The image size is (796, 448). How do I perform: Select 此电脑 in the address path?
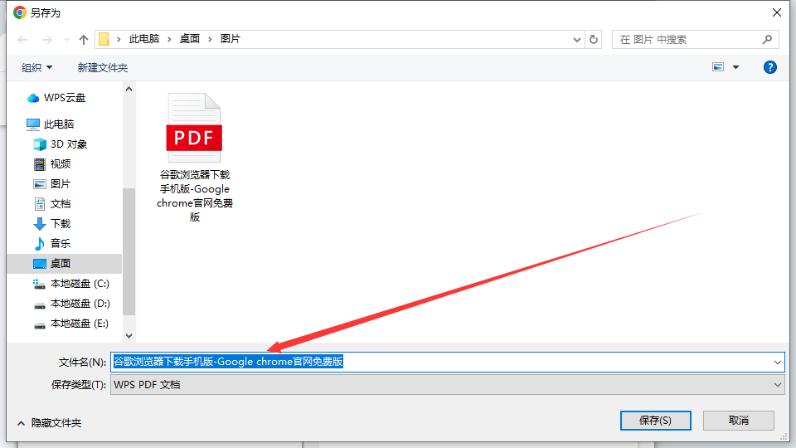(x=144, y=39)
